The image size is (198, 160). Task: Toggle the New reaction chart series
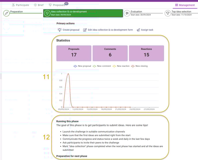click(x=121, y=66)
